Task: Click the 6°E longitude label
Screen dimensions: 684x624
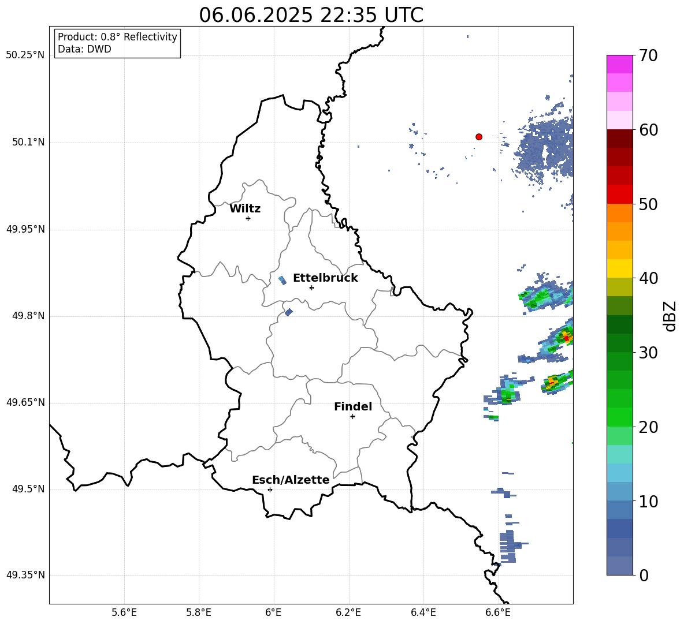Action: [x=273, y=612]
